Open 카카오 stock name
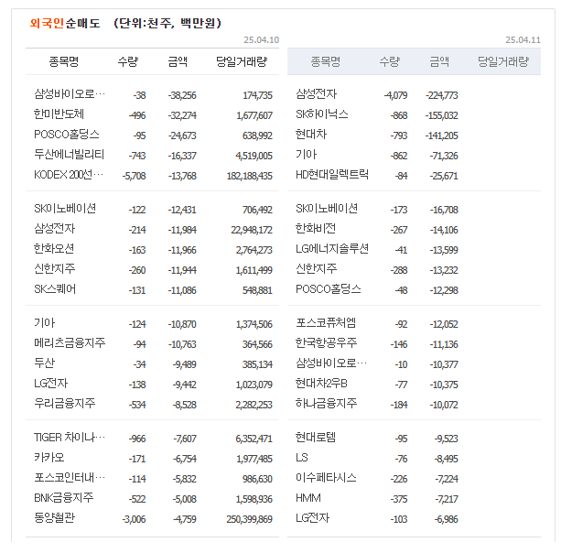The image size is (561, 553). point(49,458)
